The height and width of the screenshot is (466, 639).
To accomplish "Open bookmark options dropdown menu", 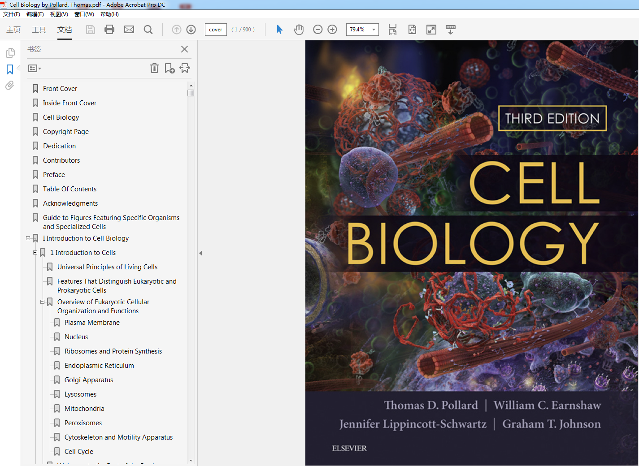I will (35, 69).
